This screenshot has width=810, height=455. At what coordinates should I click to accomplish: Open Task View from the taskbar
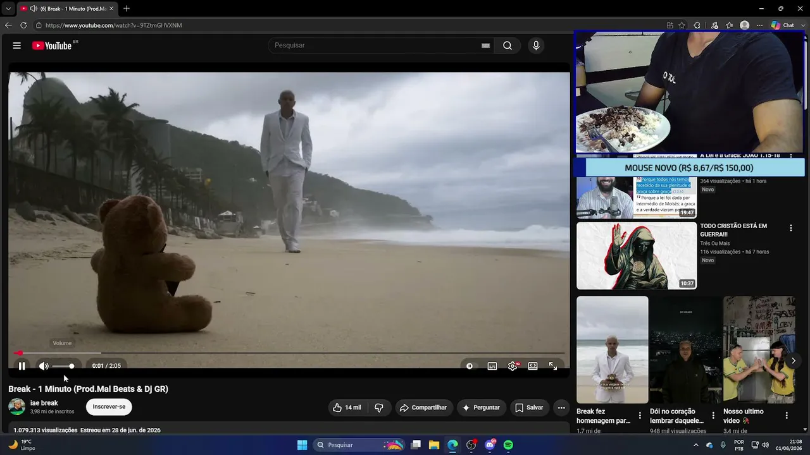click(x=416, y=445)
